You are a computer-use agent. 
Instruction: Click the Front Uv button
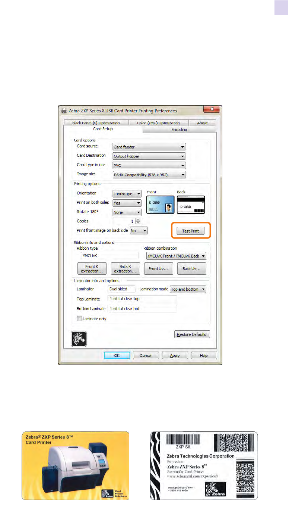(158, 269)
